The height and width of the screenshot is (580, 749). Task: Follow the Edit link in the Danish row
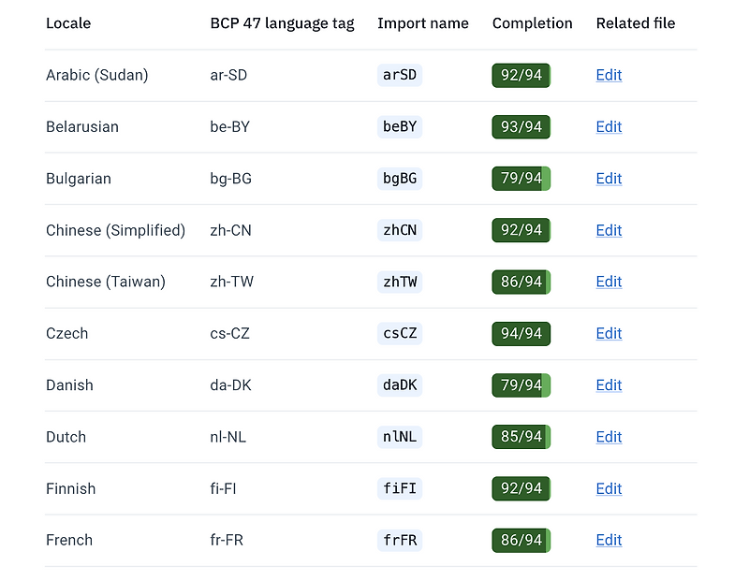pyautogui.click(x=609, y=385)
